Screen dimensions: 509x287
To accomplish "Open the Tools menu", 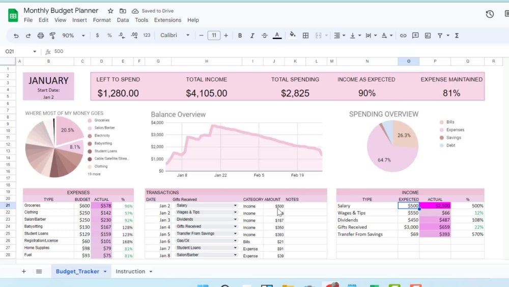I will [142, 20].
